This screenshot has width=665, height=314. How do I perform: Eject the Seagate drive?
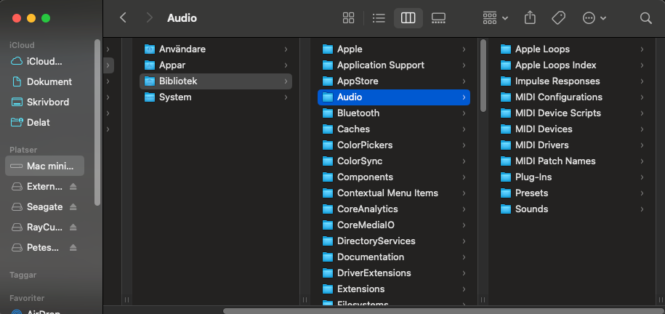[x=73, y=207]
